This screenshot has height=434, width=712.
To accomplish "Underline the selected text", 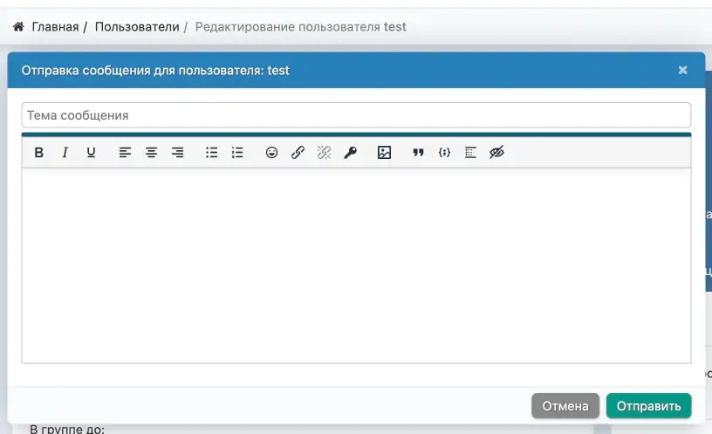I will (x=91, y=152).
